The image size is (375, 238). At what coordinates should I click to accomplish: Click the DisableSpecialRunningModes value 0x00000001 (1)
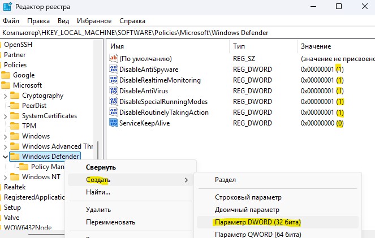(322, 102)
